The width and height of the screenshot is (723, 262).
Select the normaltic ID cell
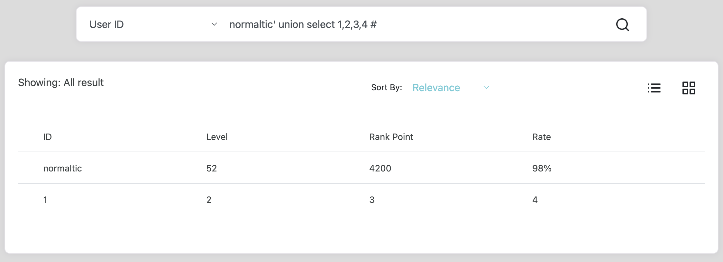(62, 168)
